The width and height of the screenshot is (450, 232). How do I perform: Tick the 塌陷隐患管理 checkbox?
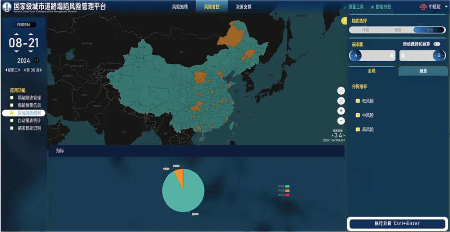click(x=12, y=98)
